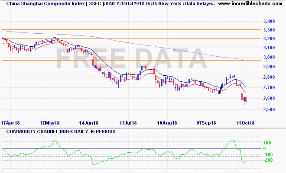
Task: Click the 2,500 price axis label
Action: pos(269,109)
